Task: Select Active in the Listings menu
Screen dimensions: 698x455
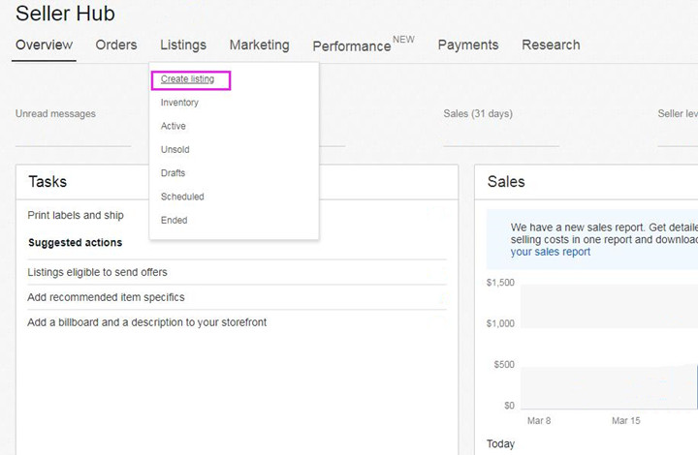Action: (174, 126)
